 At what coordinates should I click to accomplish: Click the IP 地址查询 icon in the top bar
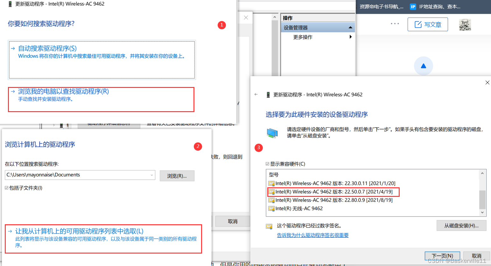(413, 6)
